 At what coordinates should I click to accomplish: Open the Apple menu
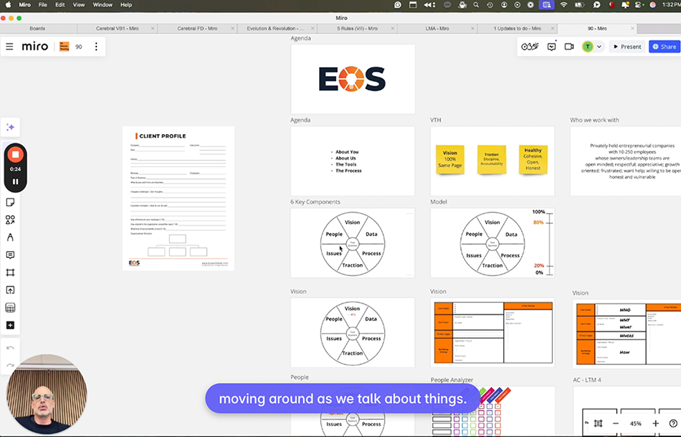click(8, 5)
